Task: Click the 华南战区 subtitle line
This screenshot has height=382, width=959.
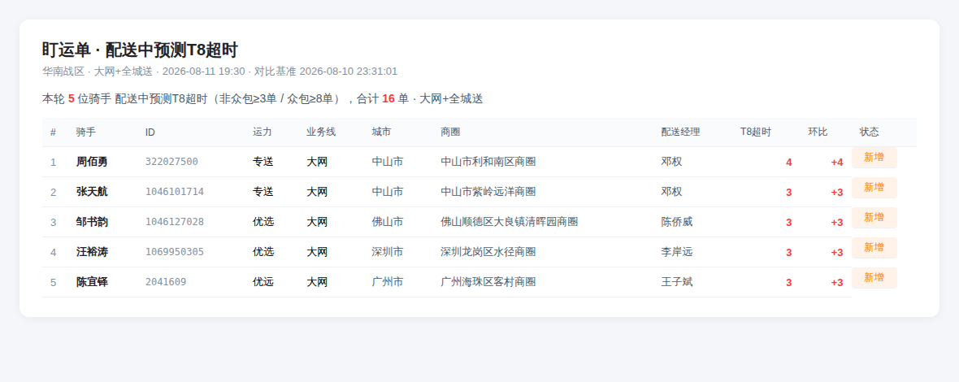Action: coord(219,72)
